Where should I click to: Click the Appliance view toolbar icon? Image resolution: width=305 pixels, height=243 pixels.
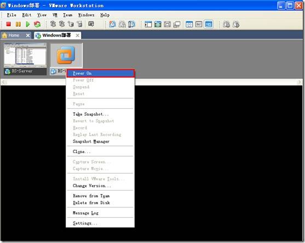point(199,24)
